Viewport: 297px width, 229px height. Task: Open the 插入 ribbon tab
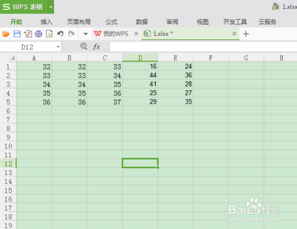pyautogui.click(x=46, y=21)
